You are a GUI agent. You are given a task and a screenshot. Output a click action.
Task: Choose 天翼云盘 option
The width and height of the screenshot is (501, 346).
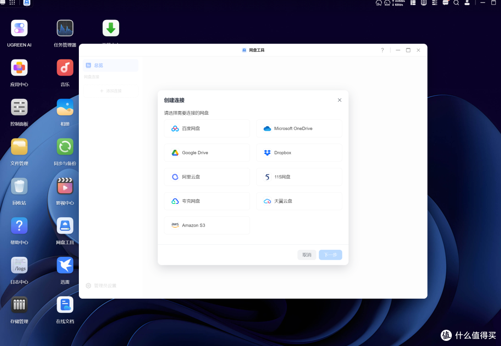coord(299,201)
